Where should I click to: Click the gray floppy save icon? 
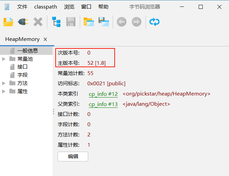(71, 22)
